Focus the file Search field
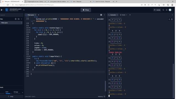This screenshot has width=176, height=99. (x=11, y=15)
